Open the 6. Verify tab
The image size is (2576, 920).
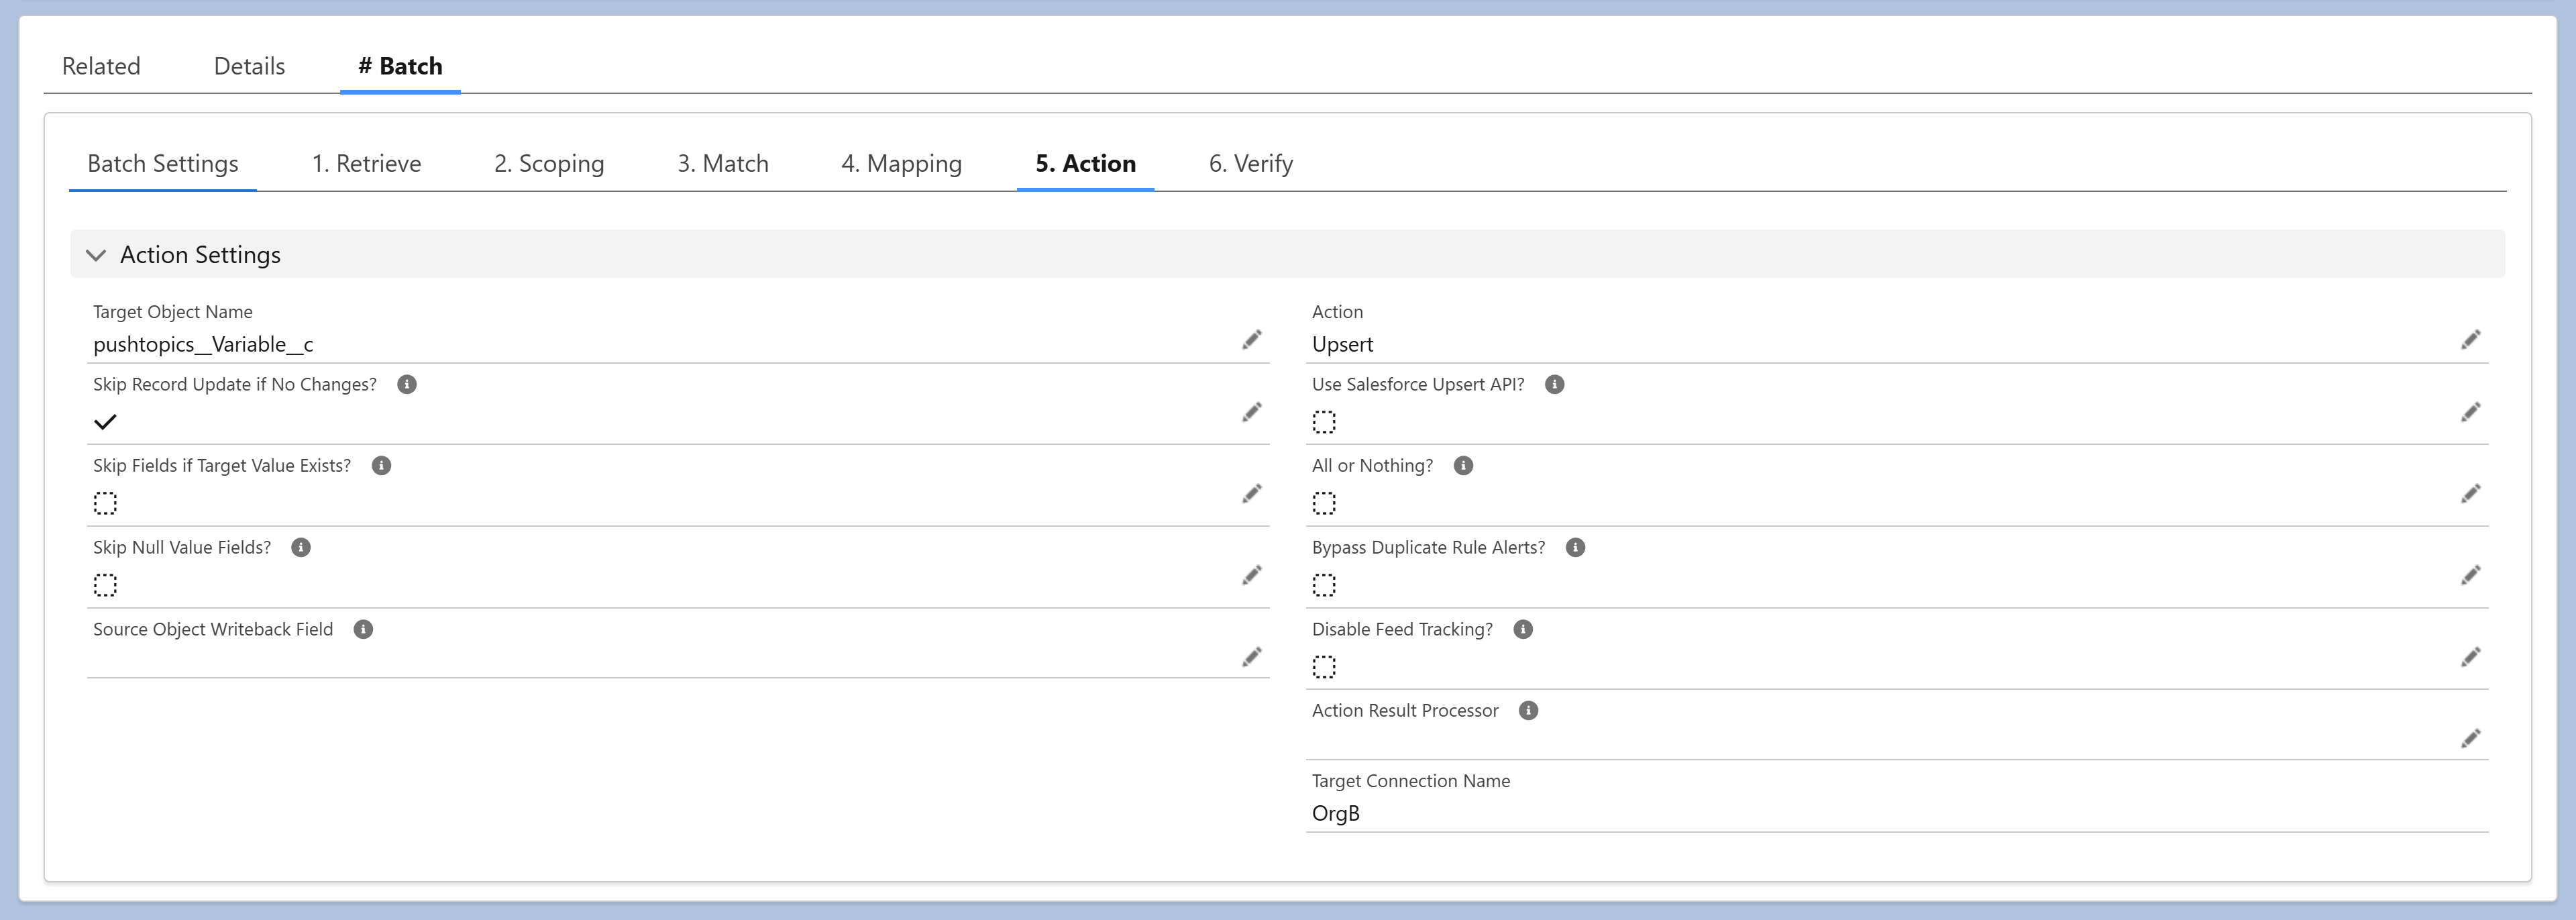[1250, 164]
